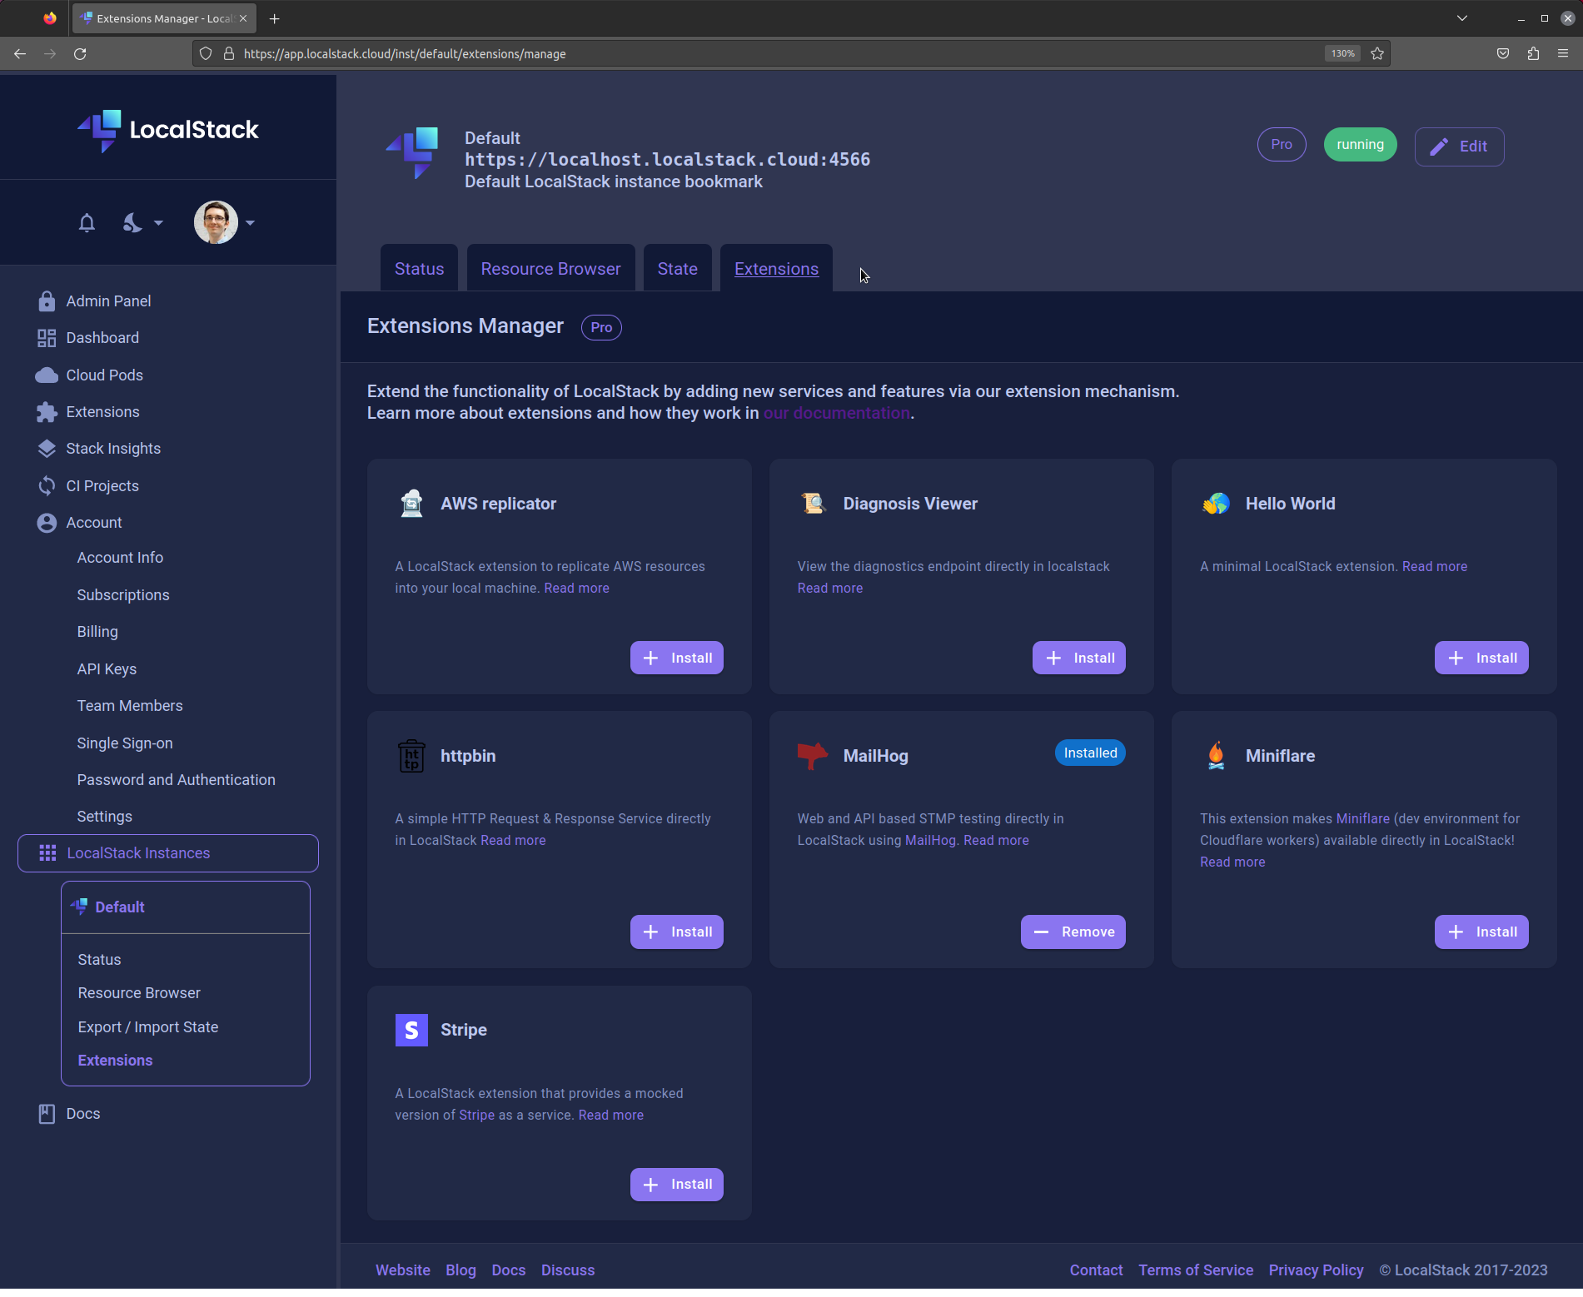Select Cloud Pods in the sidebar
The width and height of the screenshot is (1583, 1297).
coord(104,375)
